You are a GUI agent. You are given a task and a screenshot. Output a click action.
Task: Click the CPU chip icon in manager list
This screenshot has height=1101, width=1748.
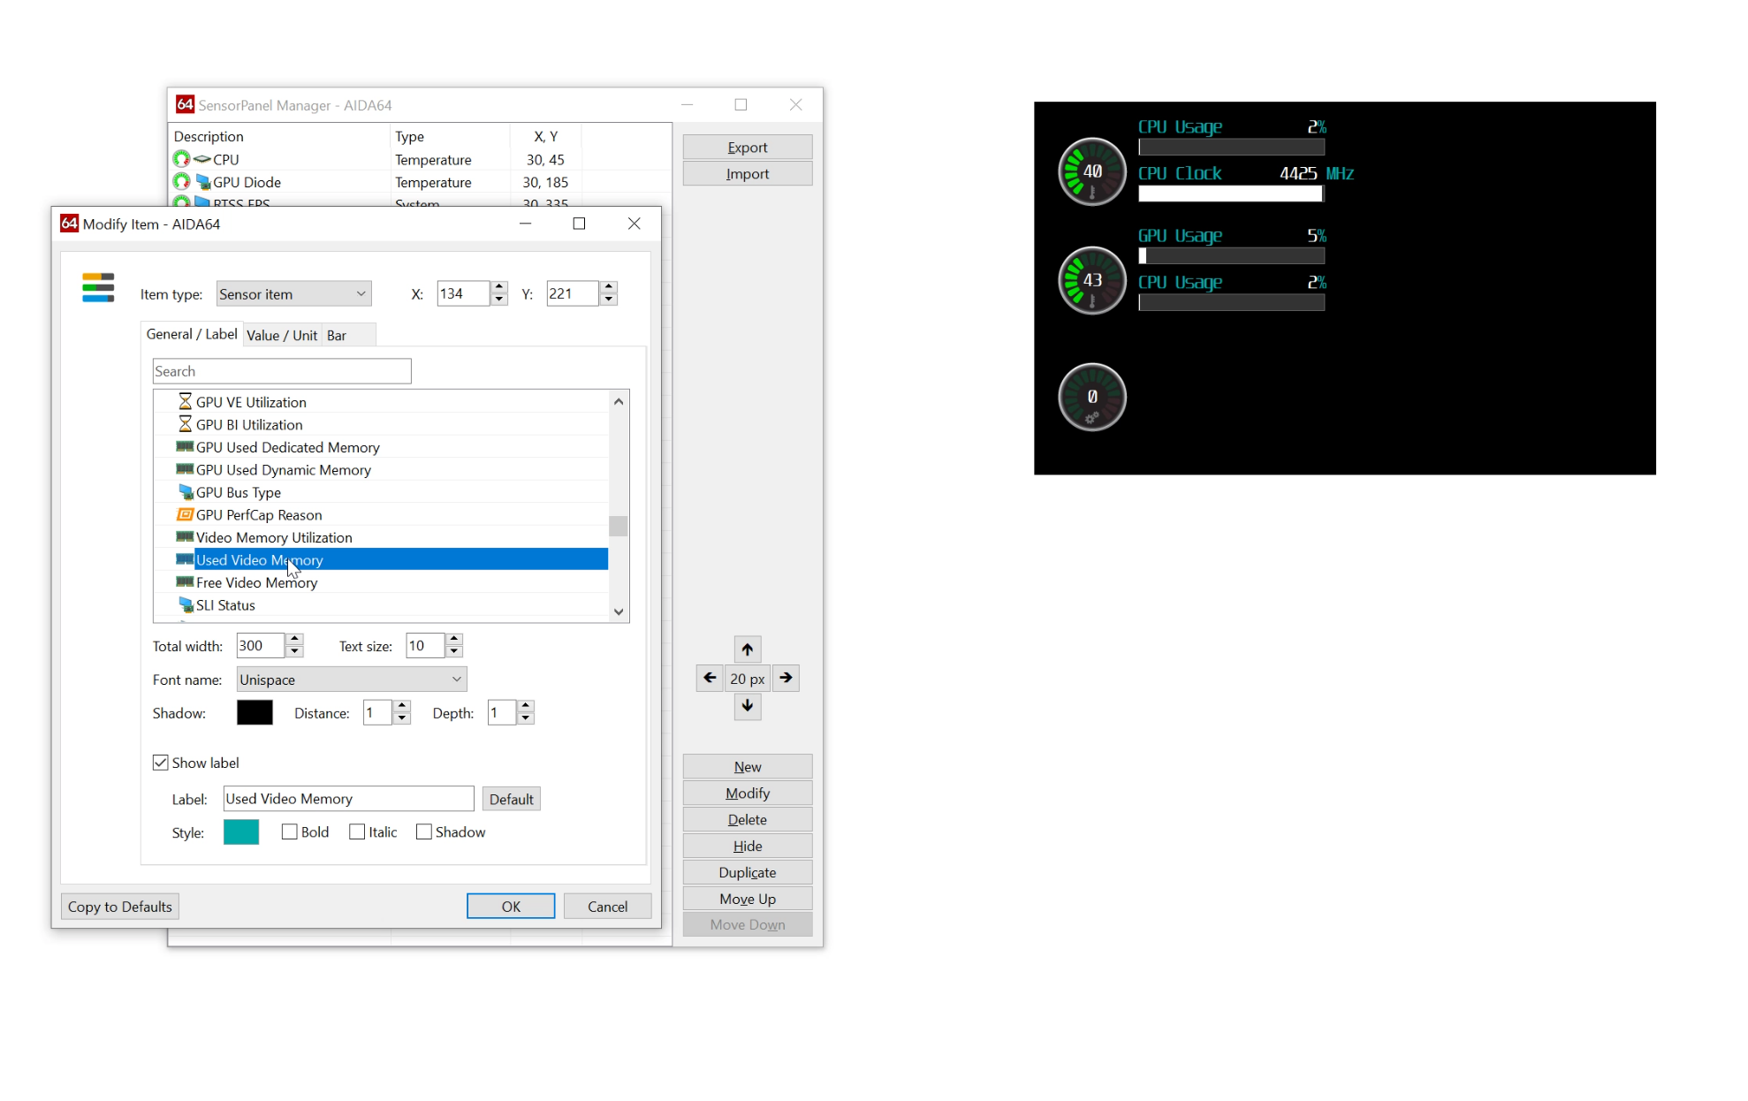coord(202,159)
